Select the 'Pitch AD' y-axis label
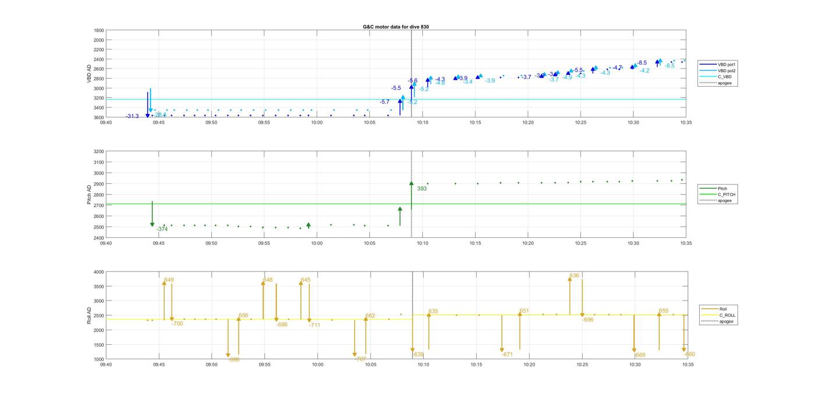This screenshot has width=815, height=403. tap(89, 195)
